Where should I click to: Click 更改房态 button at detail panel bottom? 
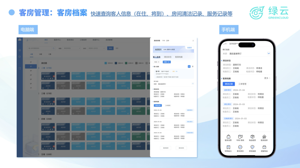pos(181,148)
